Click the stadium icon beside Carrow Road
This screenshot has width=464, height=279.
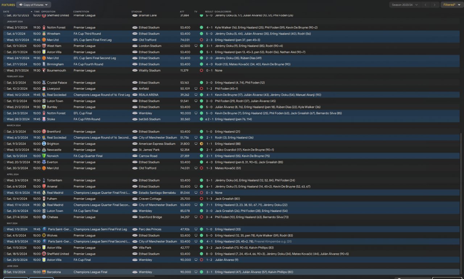(x=135, y=156)
